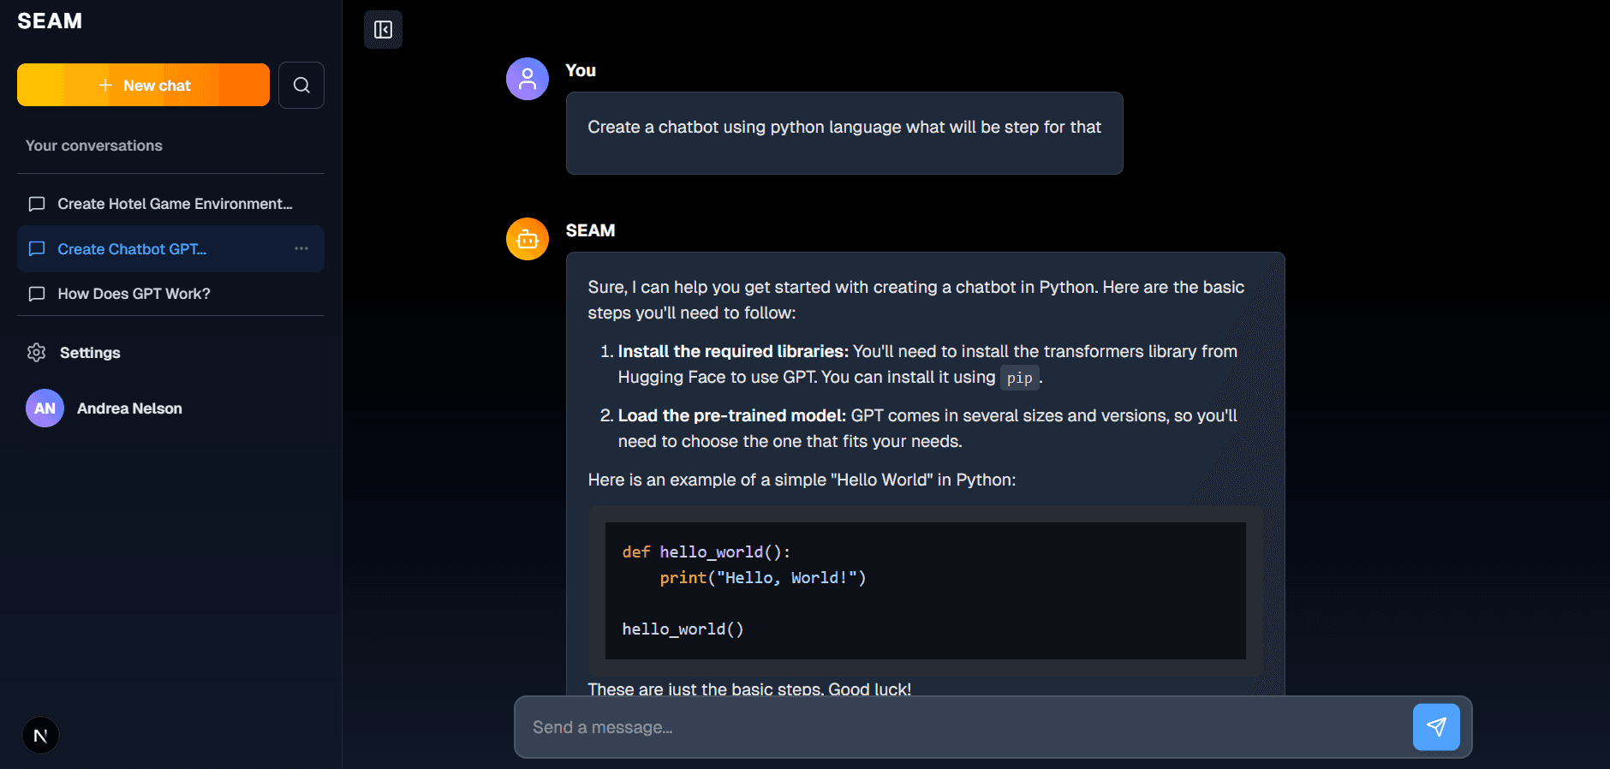Click chat icon beside Create Hotel Game Environment

coord(37,204)
